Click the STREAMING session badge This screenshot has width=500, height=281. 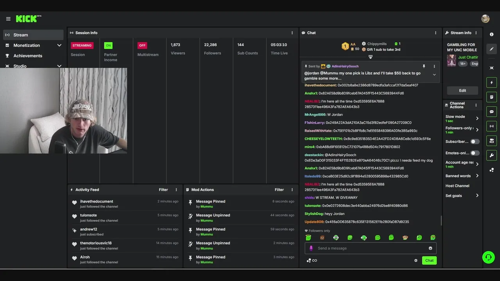(x=82, y=45)
